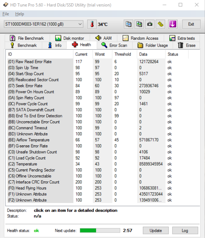Open the File menu
Screen dimensions: 205x238
(6, 14)
